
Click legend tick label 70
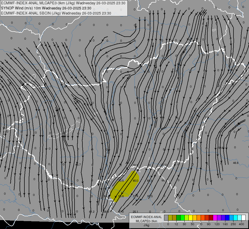(201, 224)
